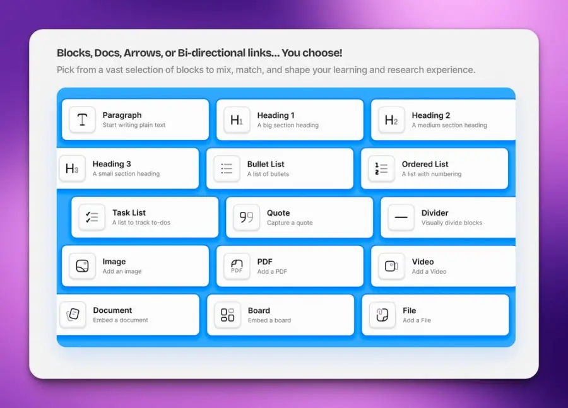This screenshot has height=408, width=568.
Task: Choose the 'Bullet List' block title
Action: [266, 165]
